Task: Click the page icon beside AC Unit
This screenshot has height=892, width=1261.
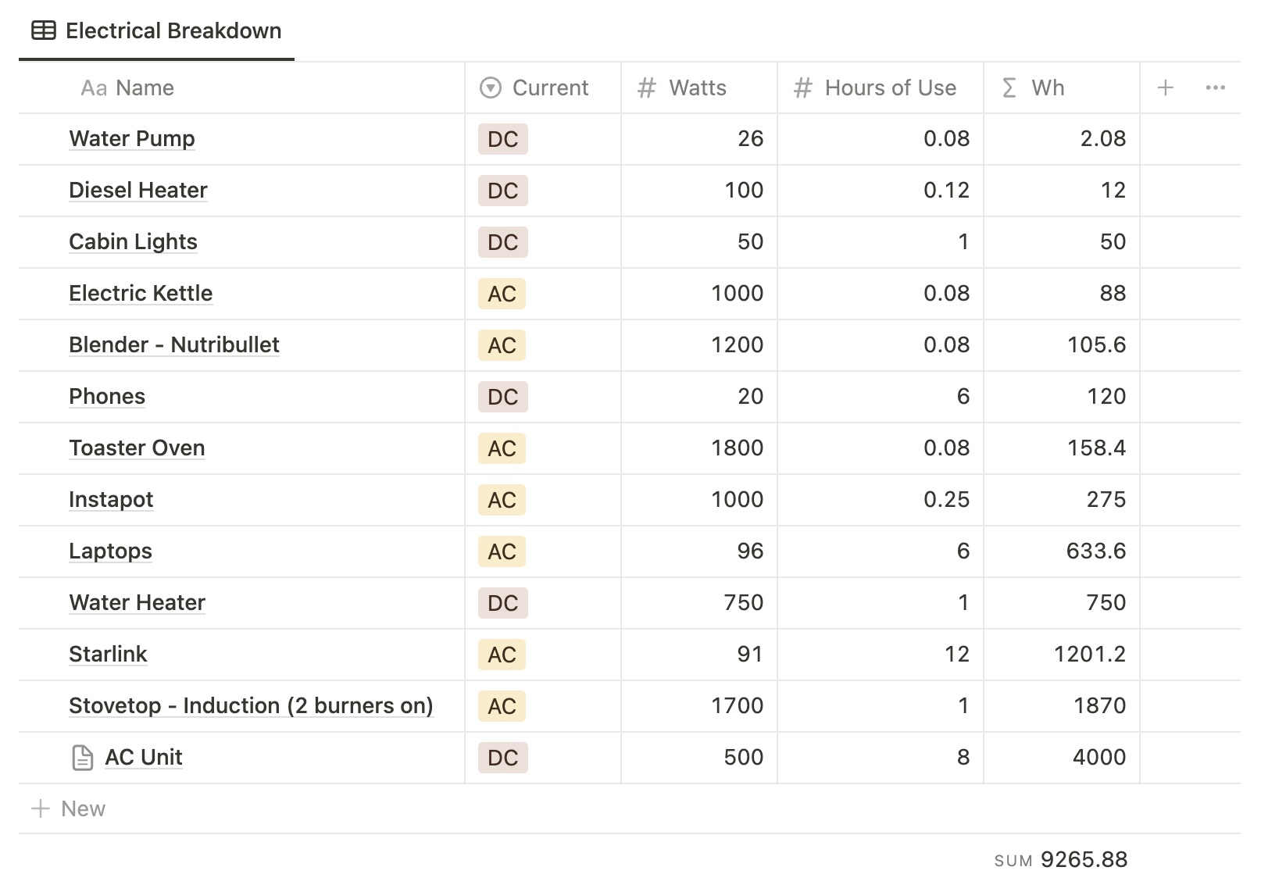Action: click(x=82, y=758)
